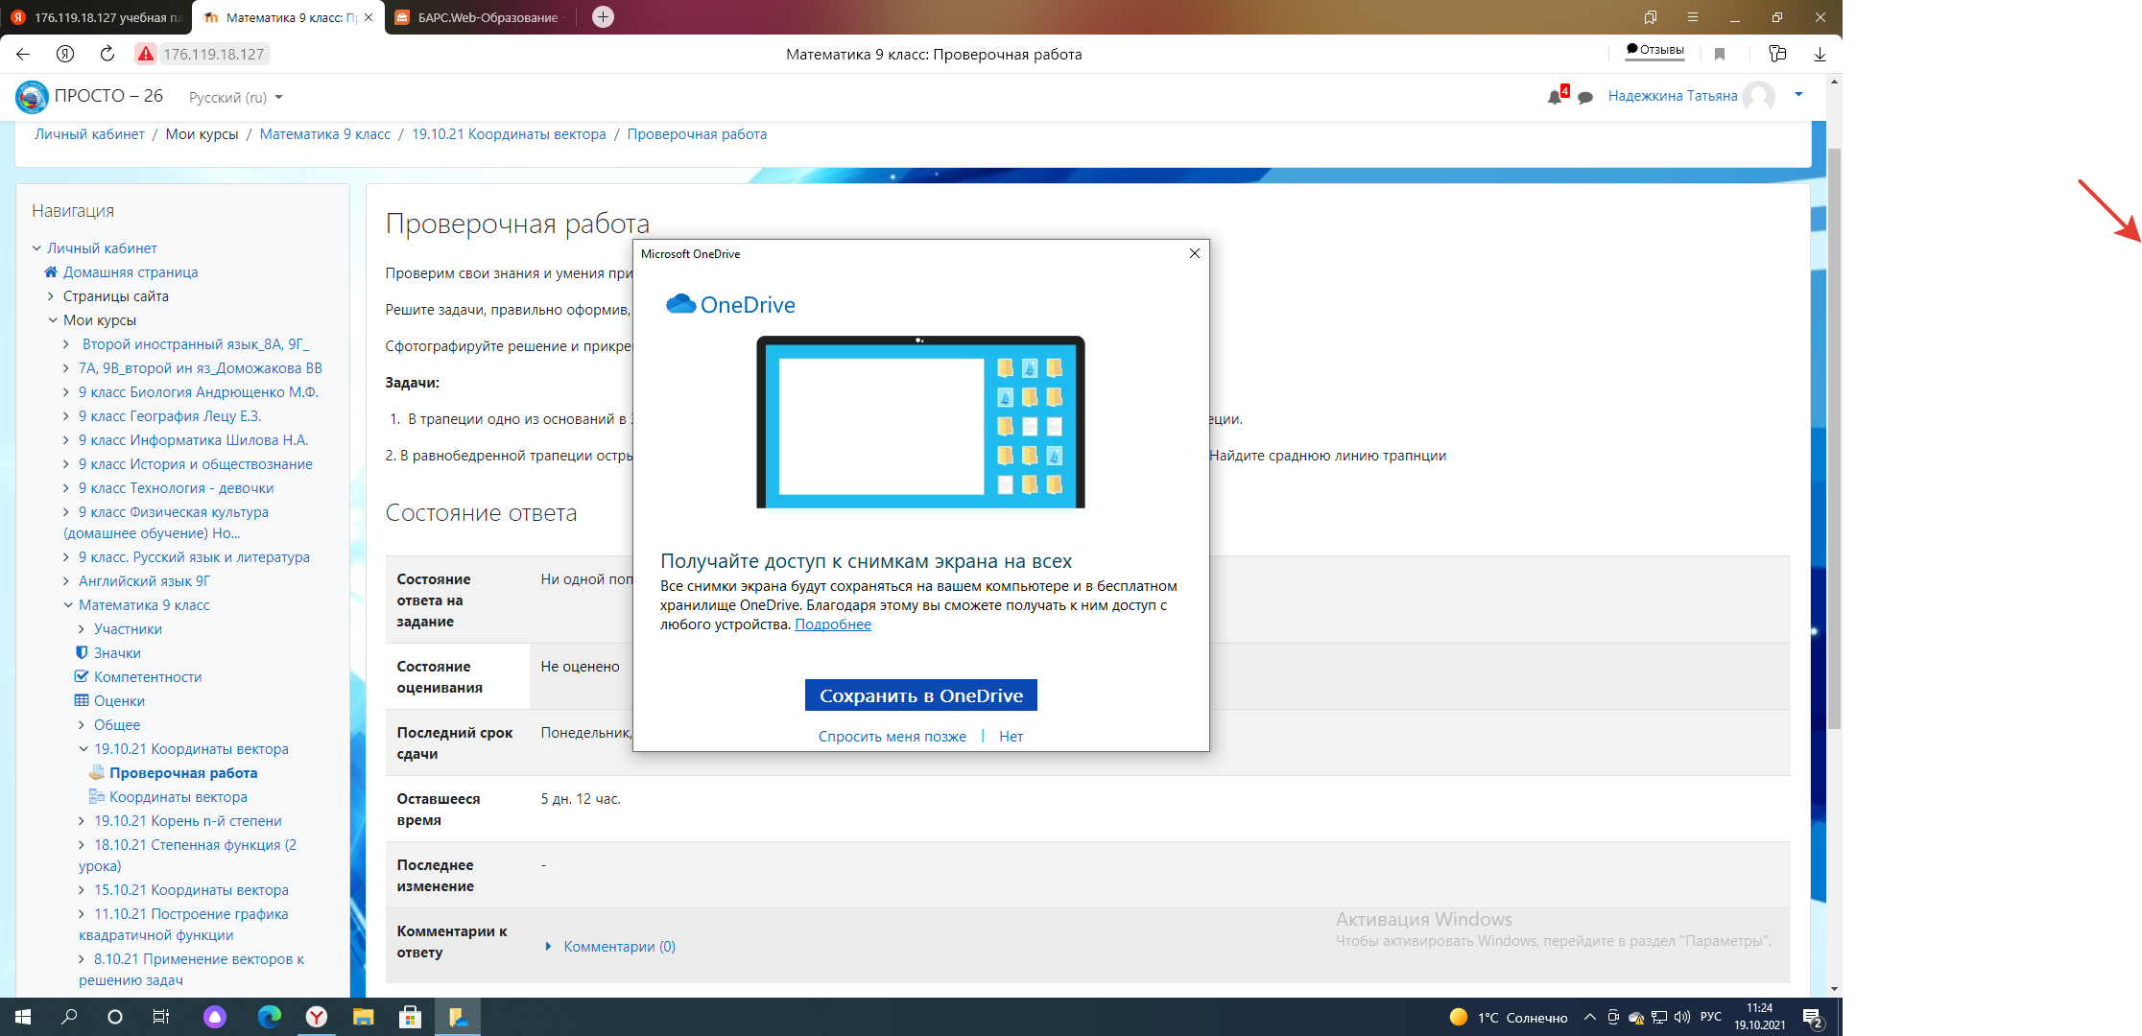Open the Русский (ru) language dropdown

(236, 97)
